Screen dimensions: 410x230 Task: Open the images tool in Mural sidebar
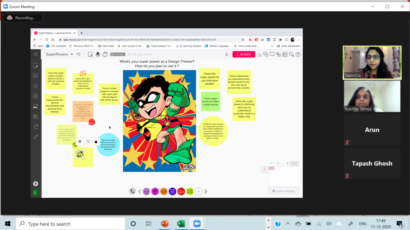click(36, 106)
